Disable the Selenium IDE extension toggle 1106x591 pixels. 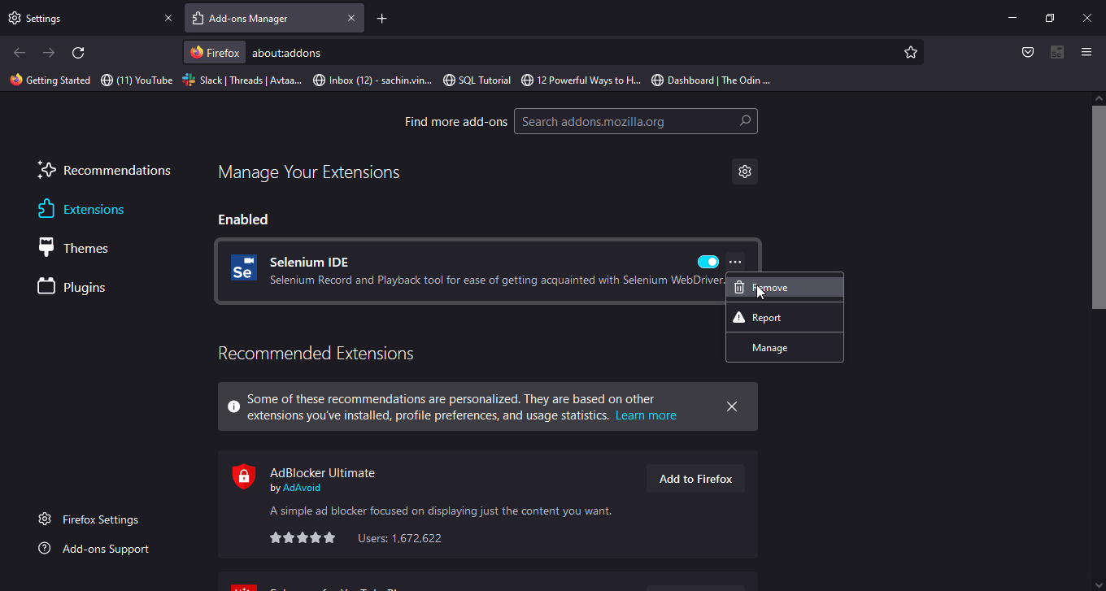coord(708,262)
